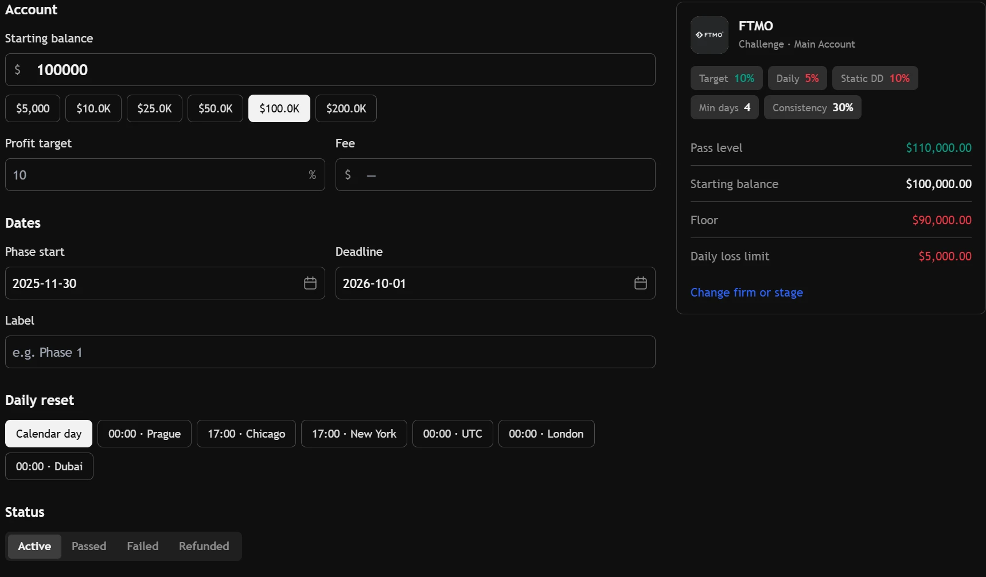Focus the Profit target percent field
The height and width of the screenshot is (577, 986).
pyautogui.click(x=165, y=175)
